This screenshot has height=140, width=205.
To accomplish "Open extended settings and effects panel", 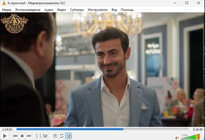I will (45, 136).
